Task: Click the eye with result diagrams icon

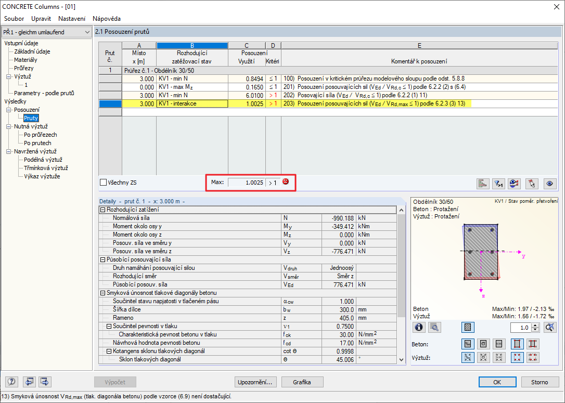Action: pos(514,184)
